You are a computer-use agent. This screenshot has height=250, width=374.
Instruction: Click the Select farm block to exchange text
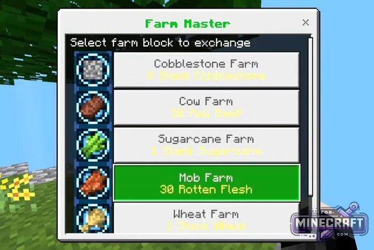tap(160, 43)
